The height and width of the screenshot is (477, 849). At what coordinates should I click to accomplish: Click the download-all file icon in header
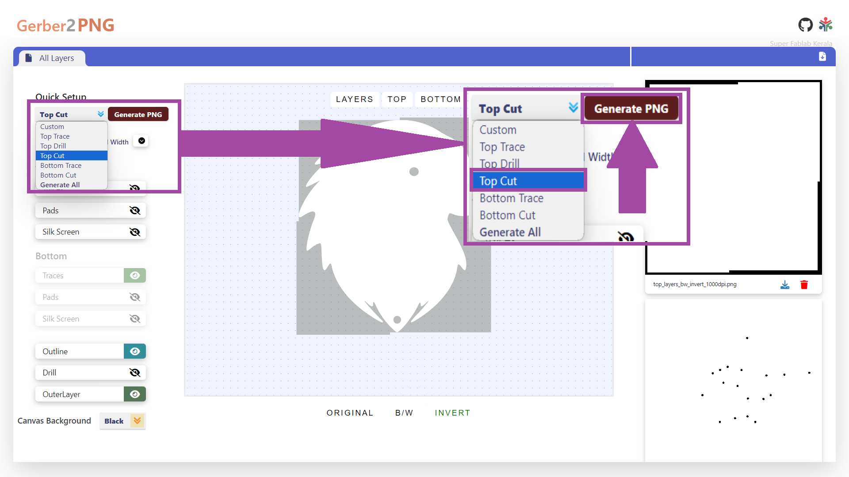(x=822, y=57)
